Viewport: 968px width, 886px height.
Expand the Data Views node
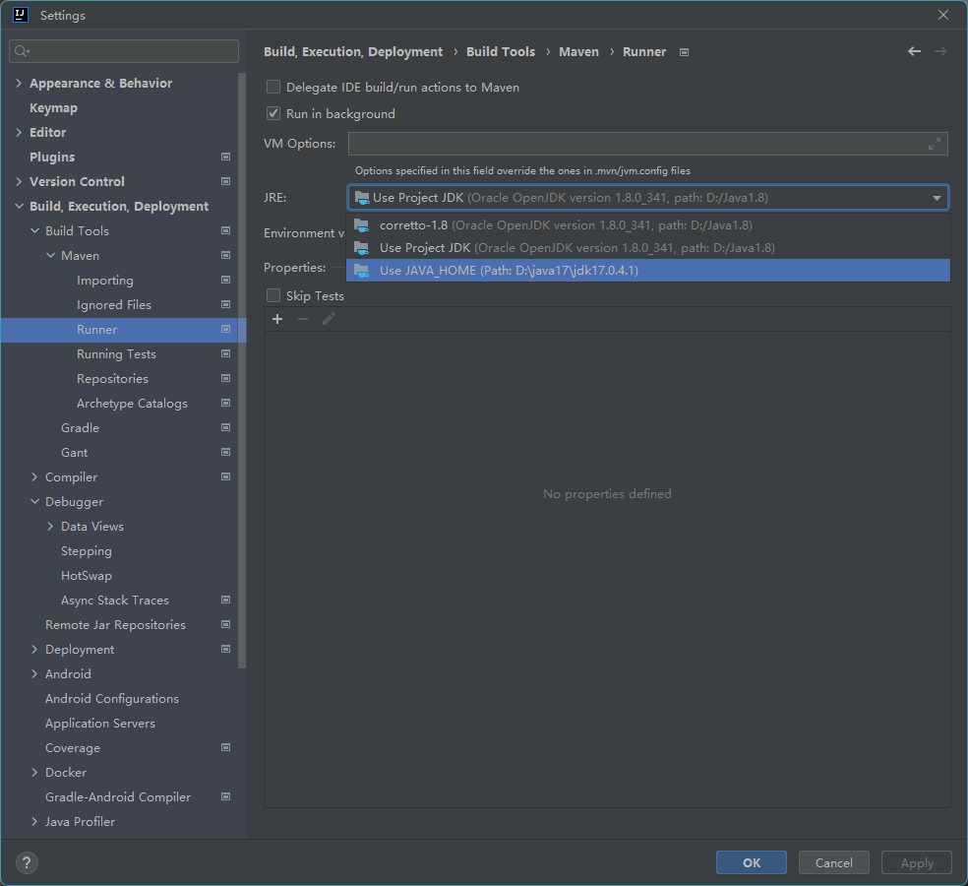[50, 527]
